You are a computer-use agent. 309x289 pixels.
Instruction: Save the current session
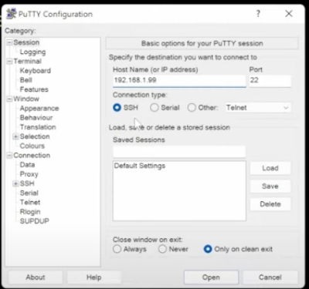[x=270, y=187]
